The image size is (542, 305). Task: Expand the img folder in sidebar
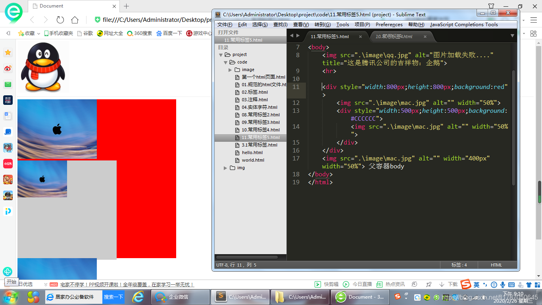click(225, 168)
